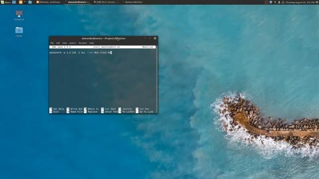Click the red circular tray icon
Image resolution: width=319 pixels, height=179 pixels.
point(266,2)
